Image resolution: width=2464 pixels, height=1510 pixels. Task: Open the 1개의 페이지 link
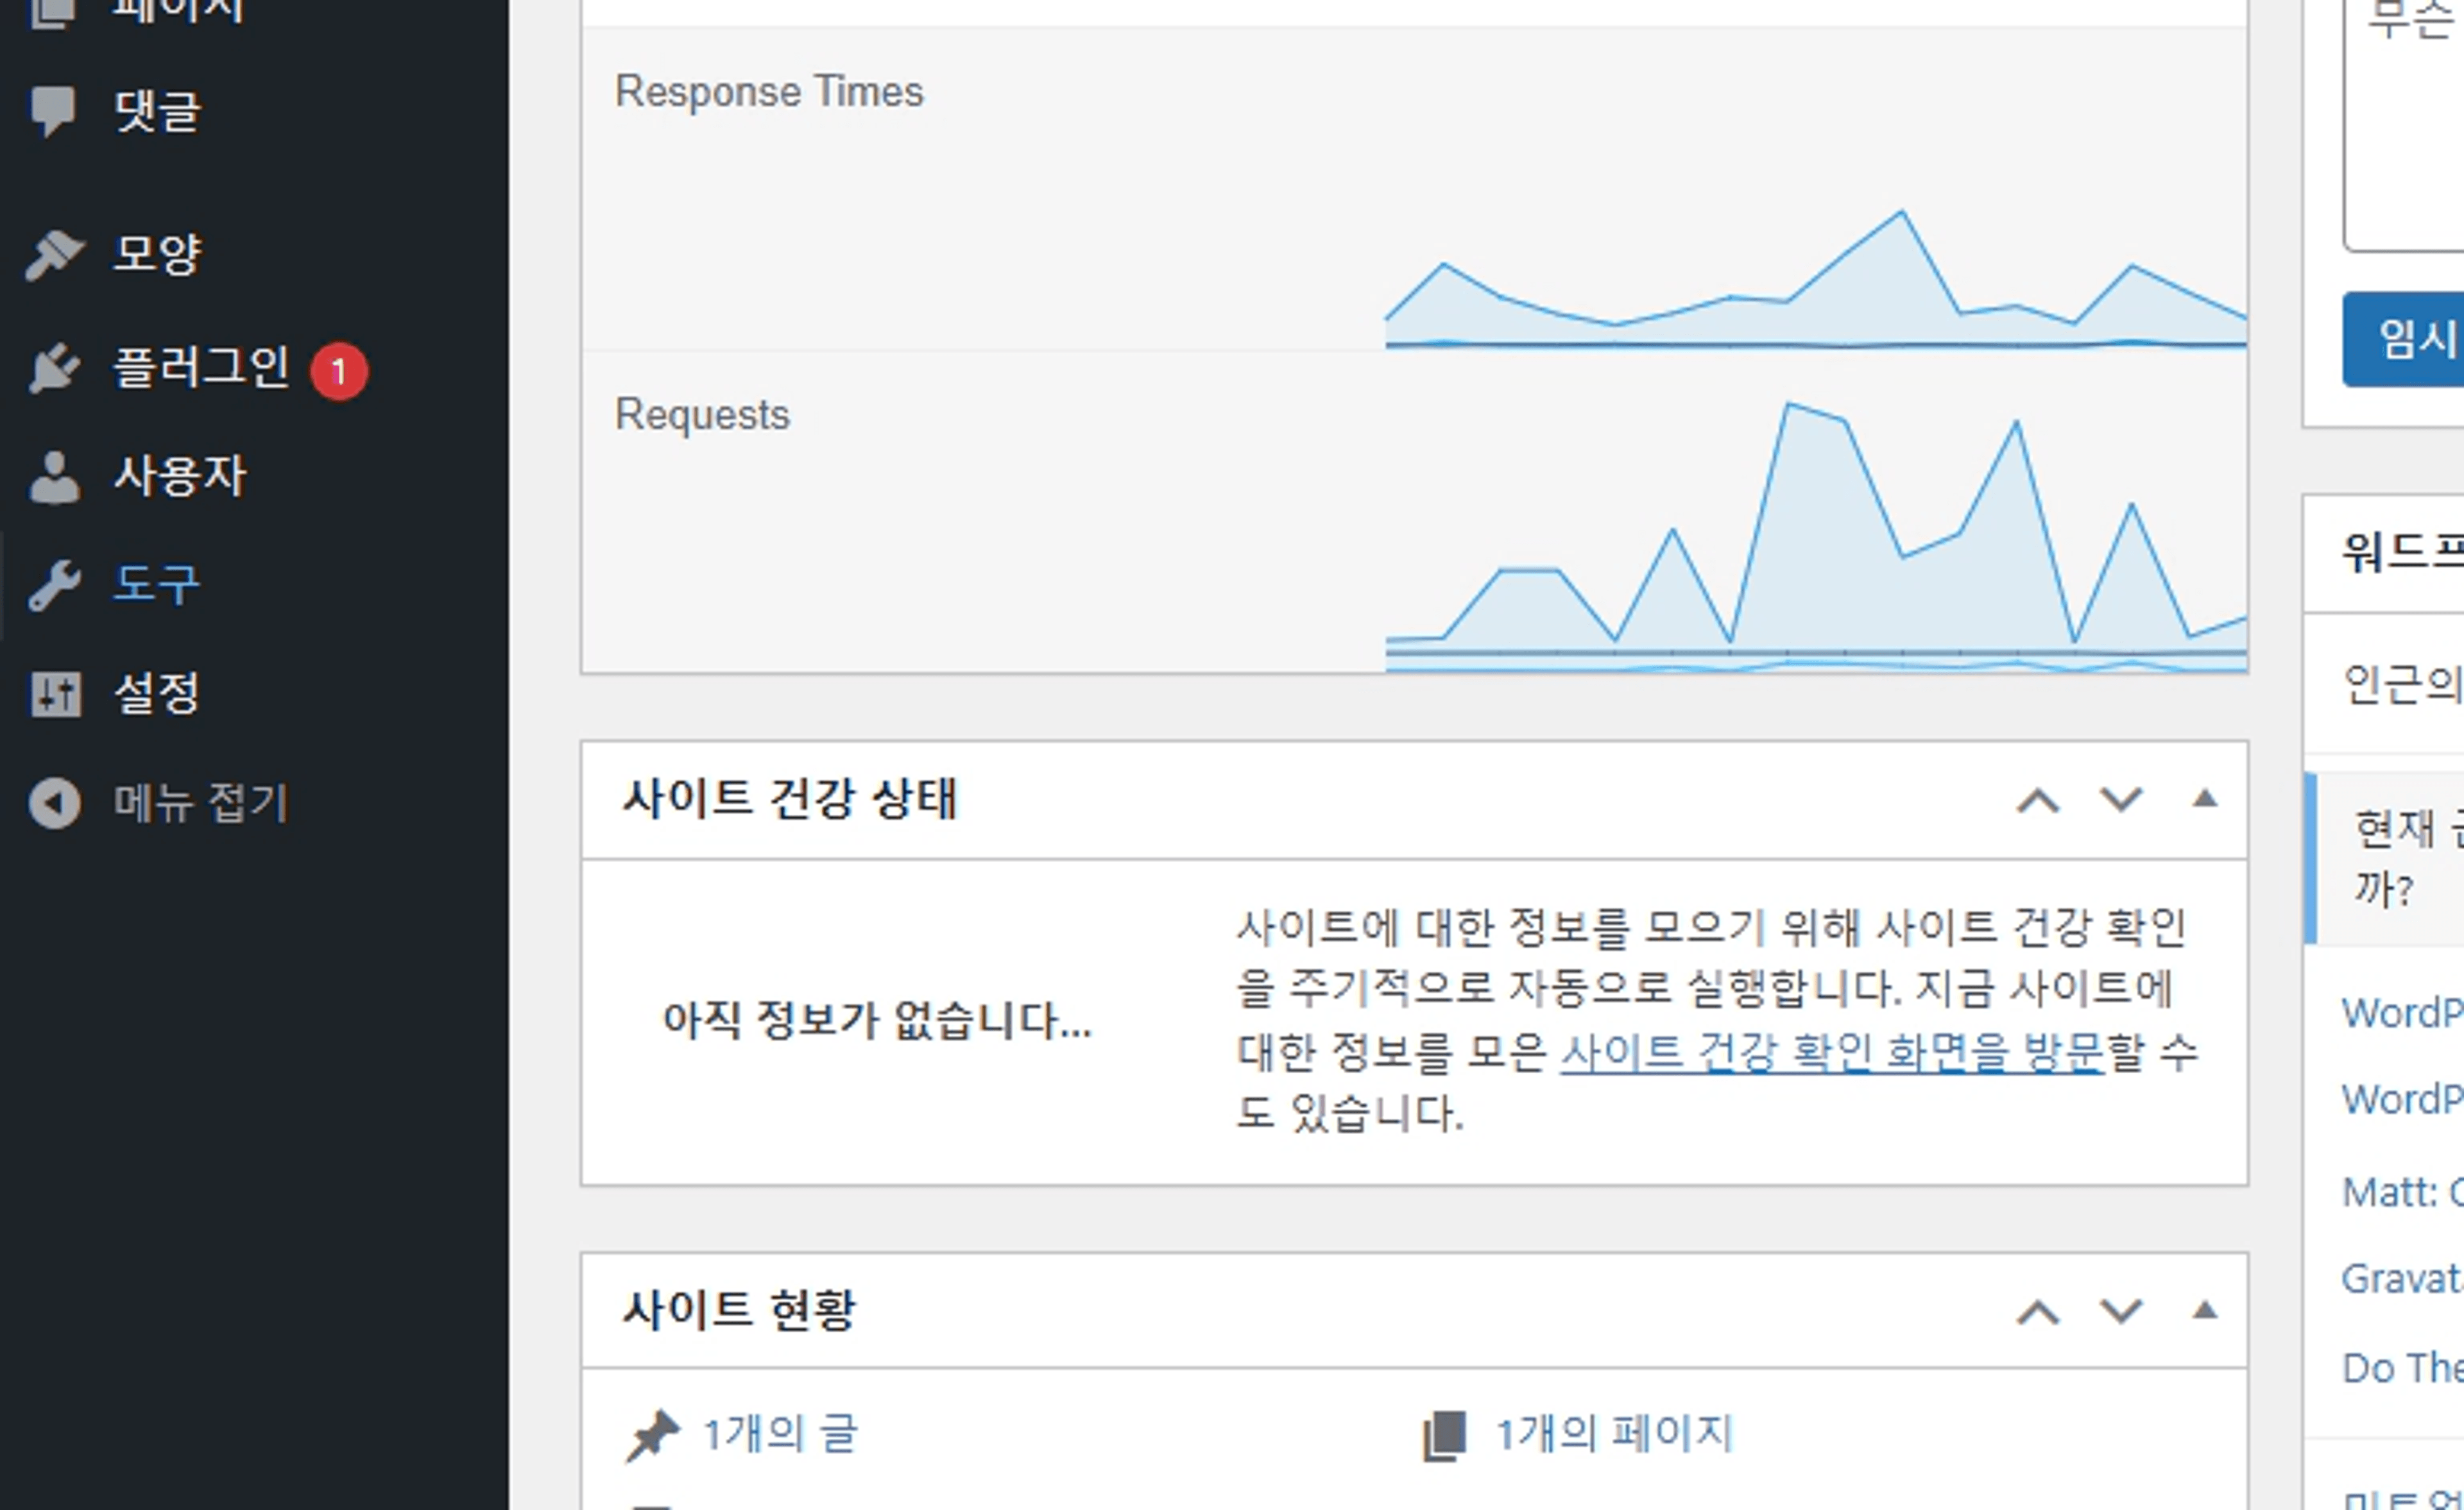(x=1613, y=1434)
